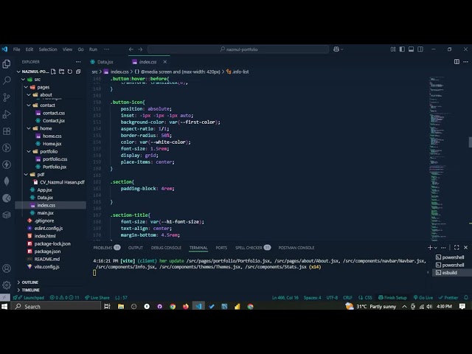Switch to the Postman Console tab

(296, 248)
